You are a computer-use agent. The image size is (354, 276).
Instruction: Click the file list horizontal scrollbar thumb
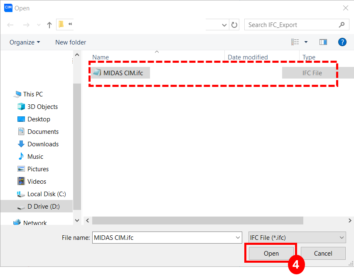(x=197, y=220)
